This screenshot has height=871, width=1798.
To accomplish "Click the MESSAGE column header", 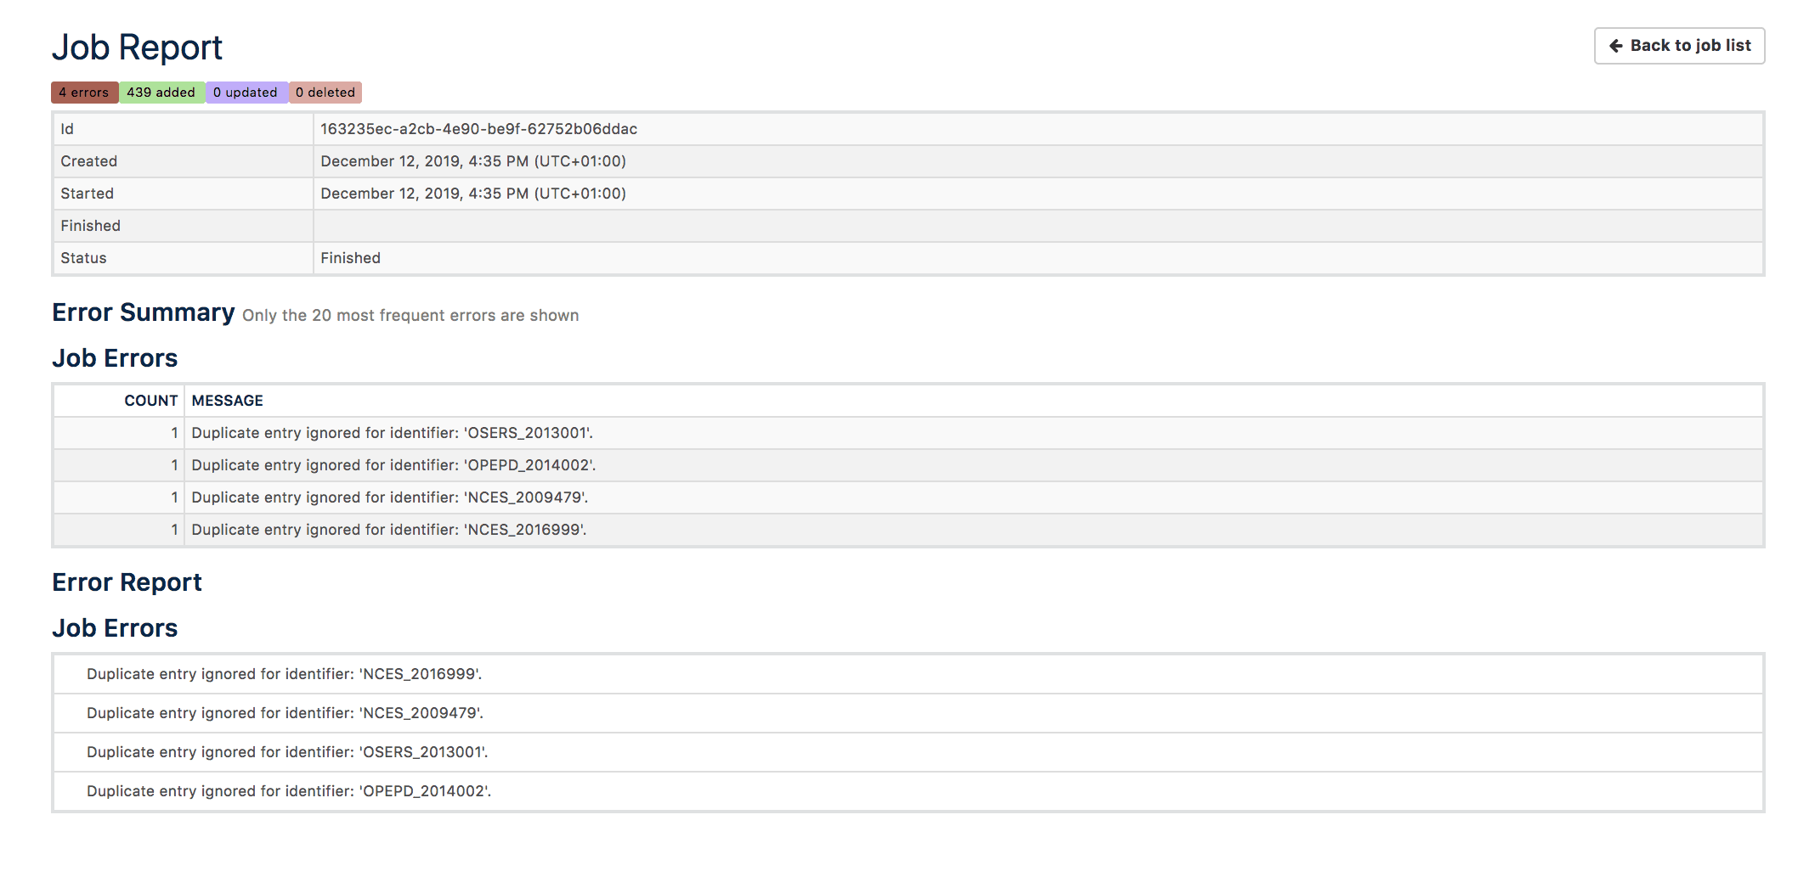I will tap(227, 401).
